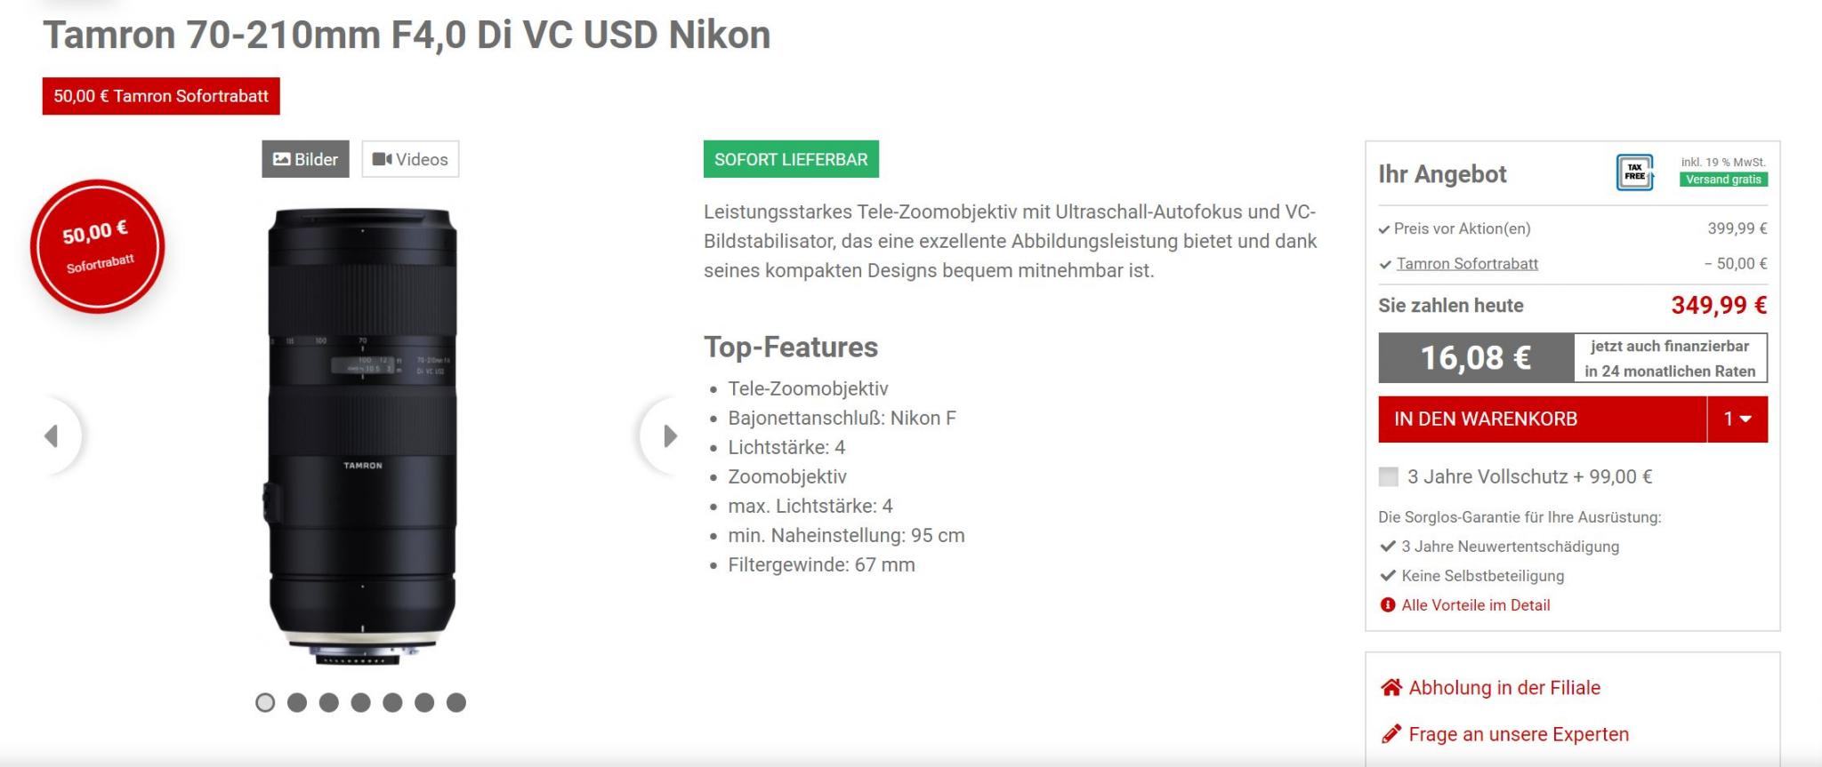Open Alle Vorteile im Detail link

(1475, 605)
